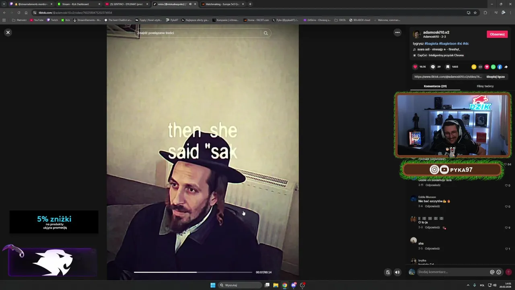
Task: Open more share options arrow
Action: 506,67
